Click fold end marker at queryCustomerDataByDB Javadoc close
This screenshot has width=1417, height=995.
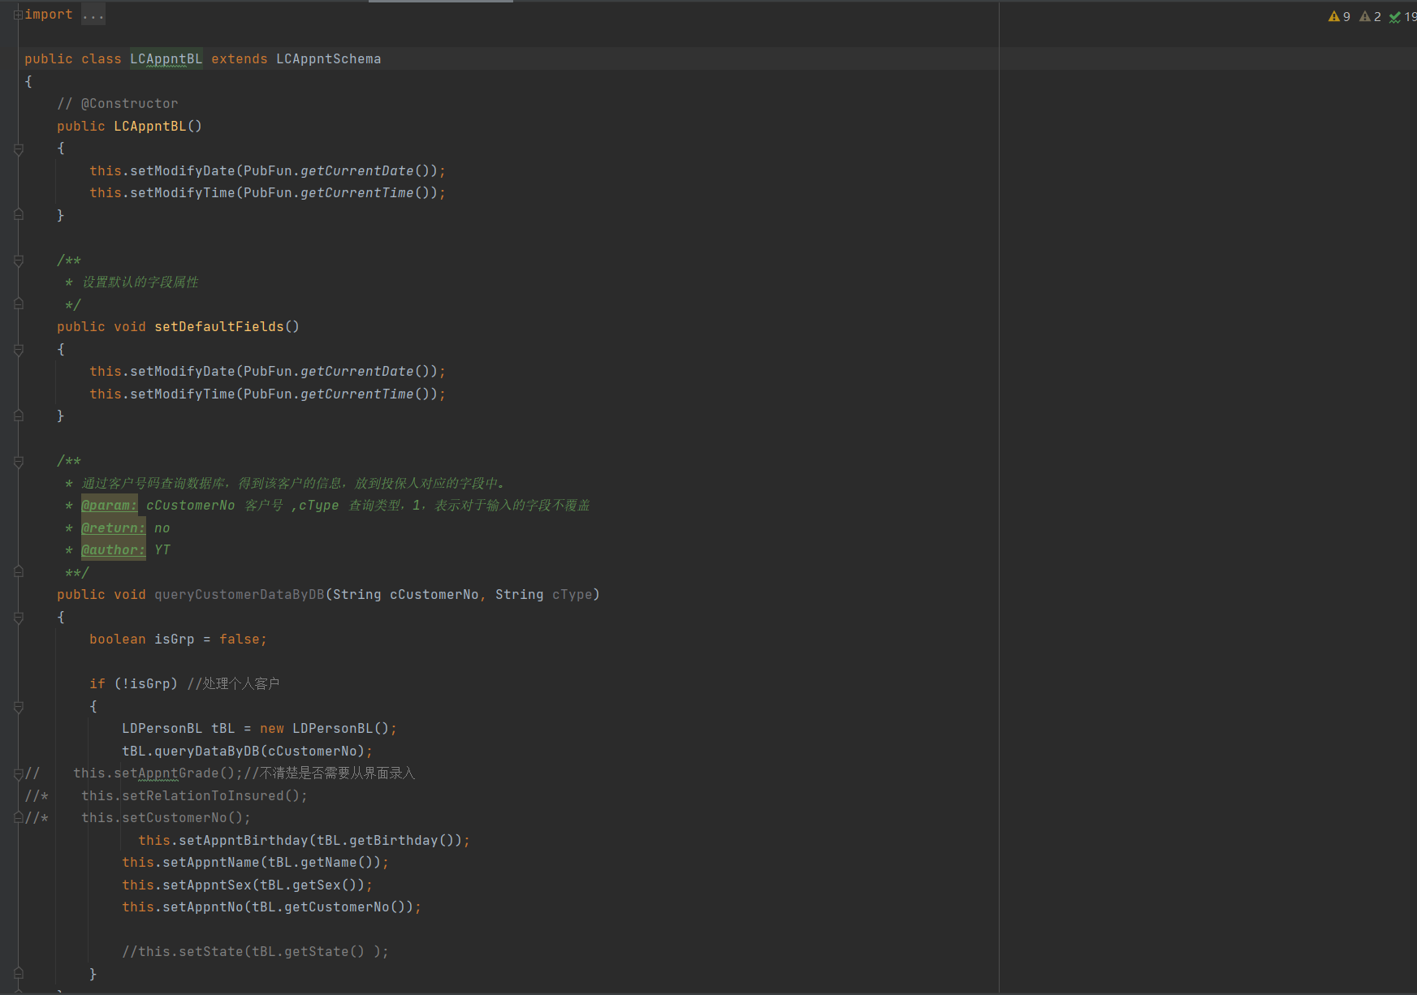point(18,572)
